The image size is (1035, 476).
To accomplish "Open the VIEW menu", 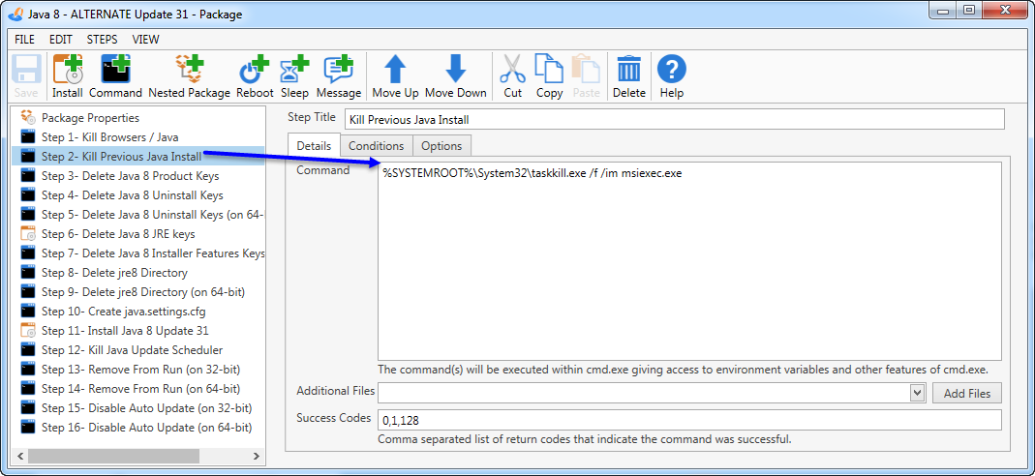I will (145, 40).
